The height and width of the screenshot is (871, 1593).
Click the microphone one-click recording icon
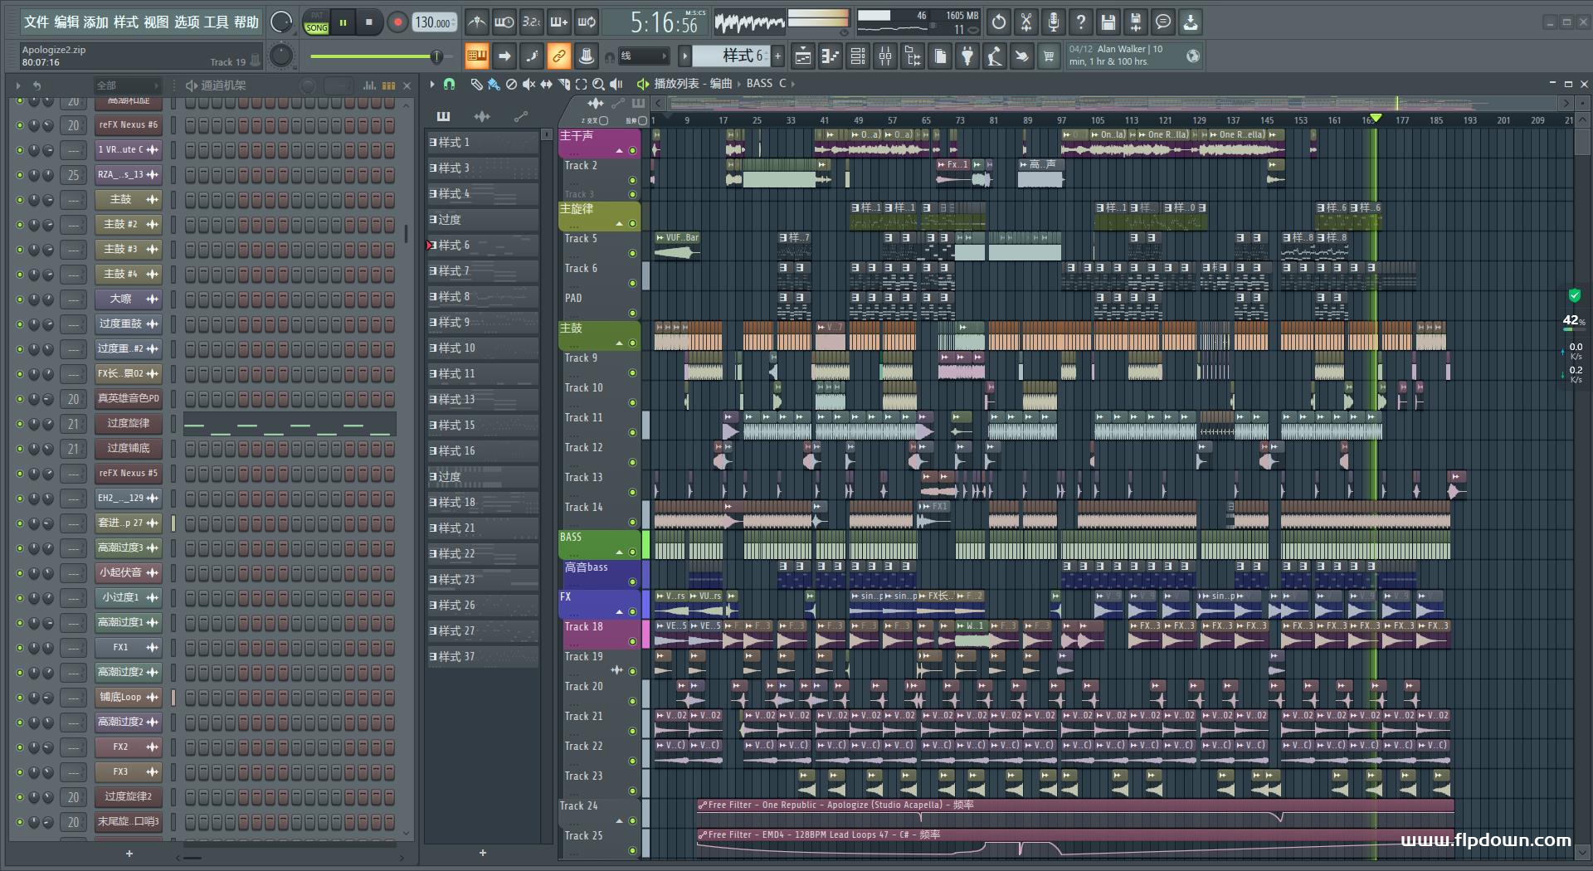tap(1054, 22)
